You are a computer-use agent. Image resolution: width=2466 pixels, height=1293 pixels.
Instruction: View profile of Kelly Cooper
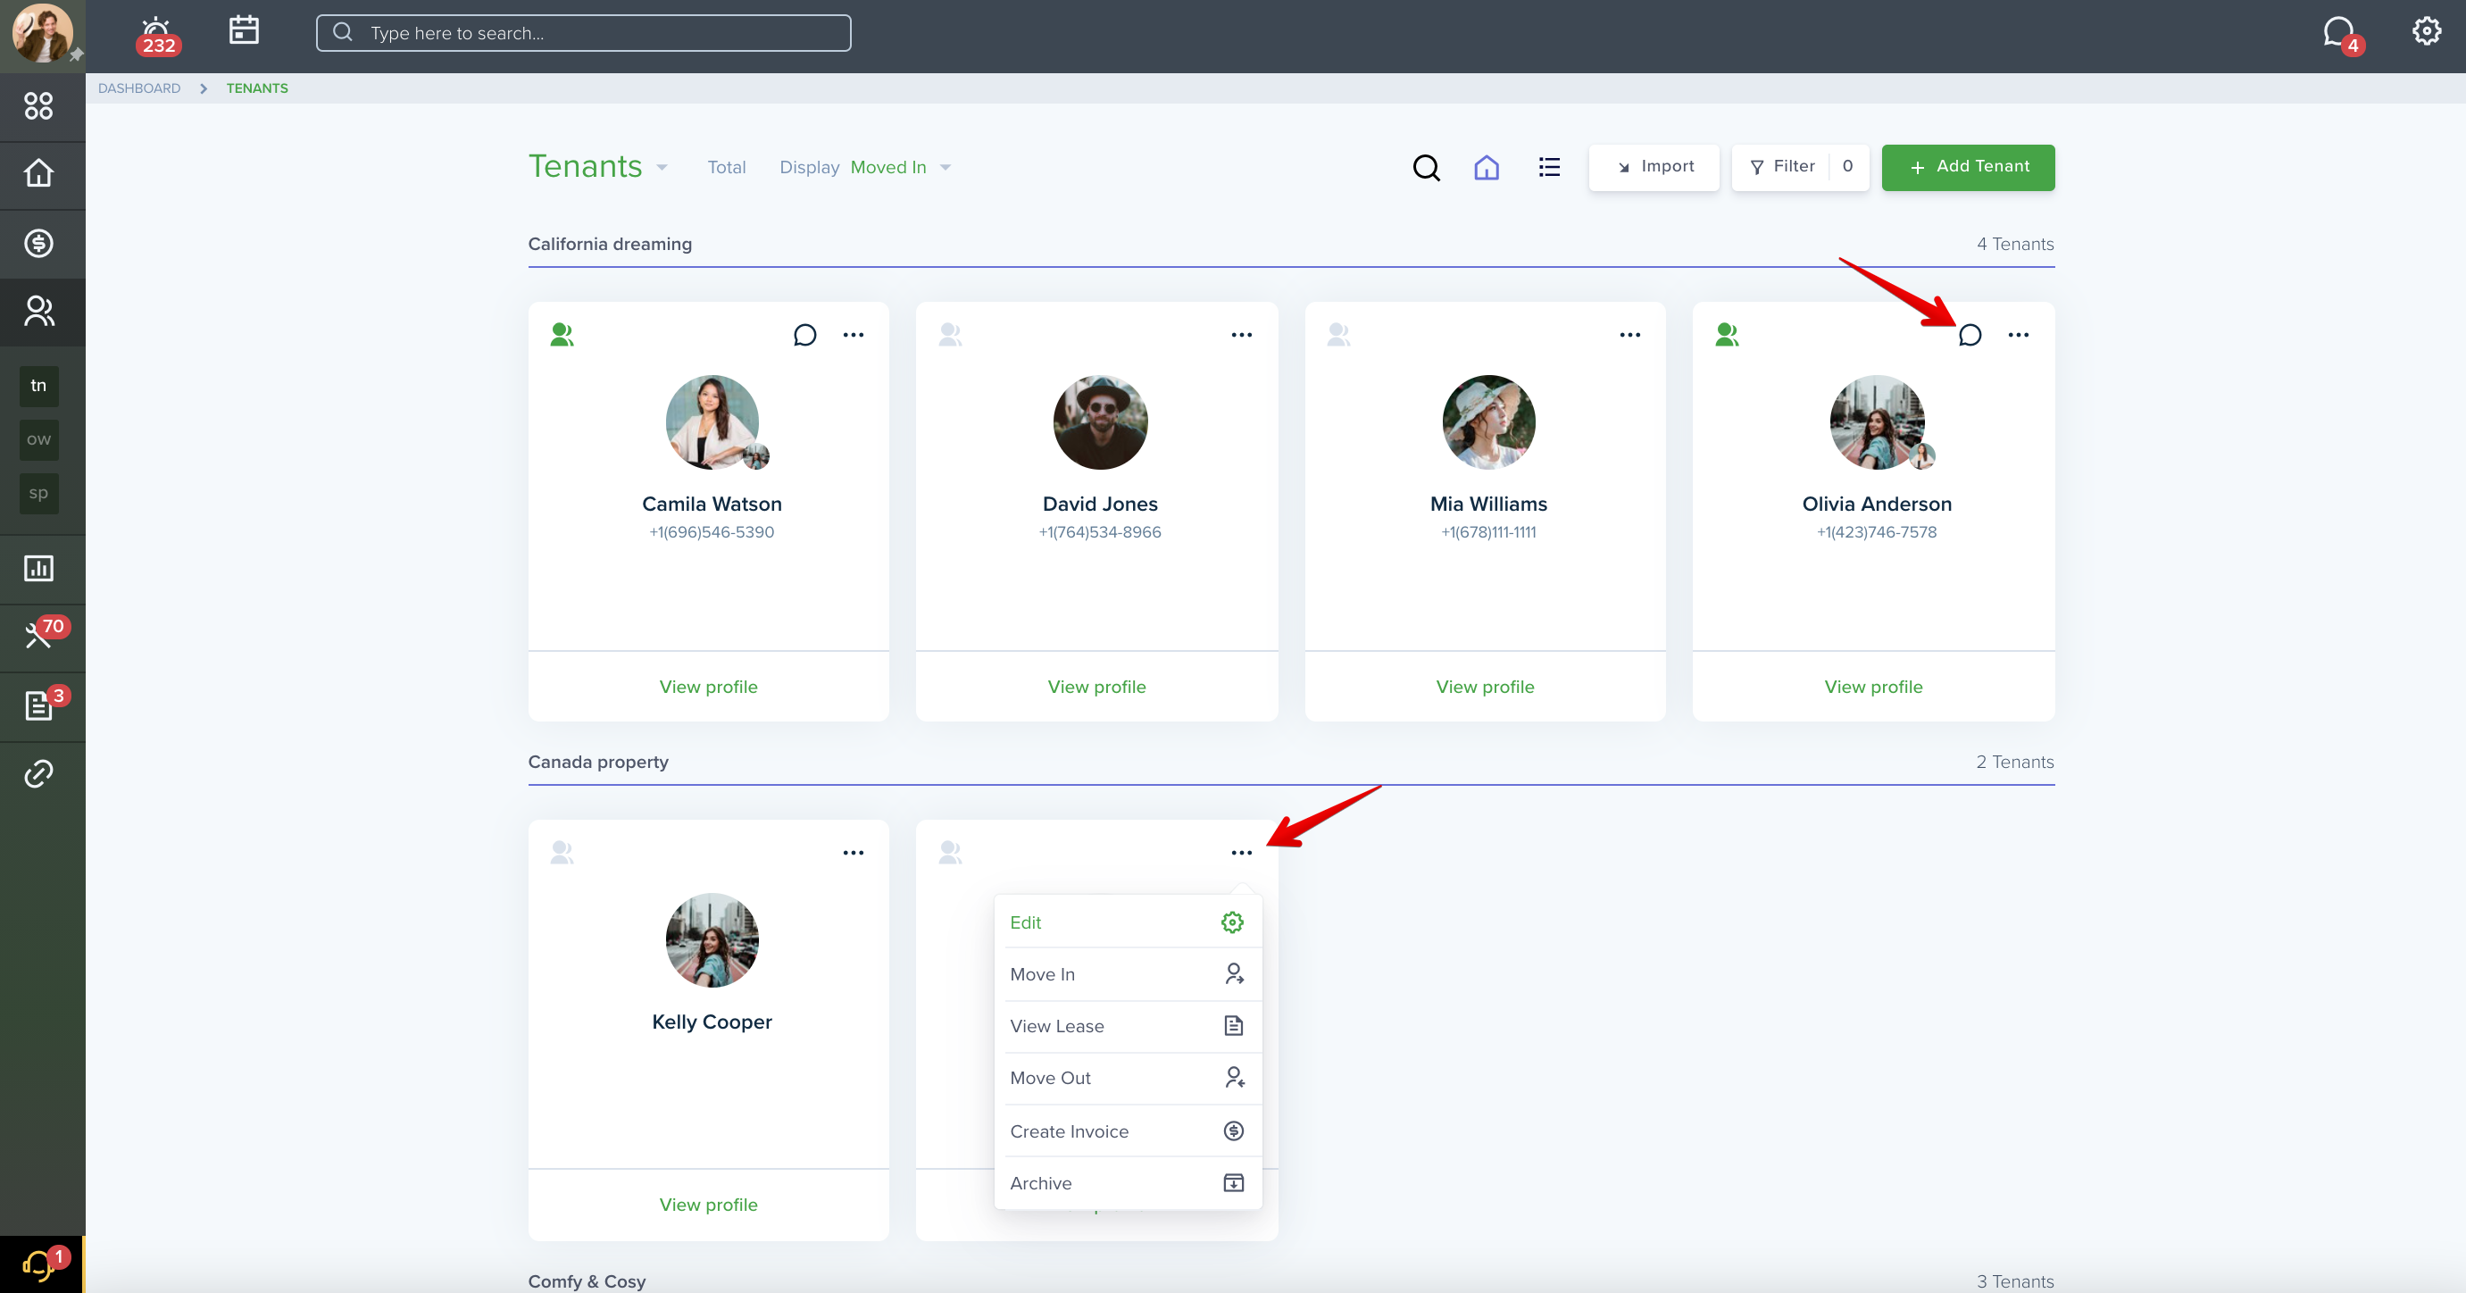(708, 1205)
